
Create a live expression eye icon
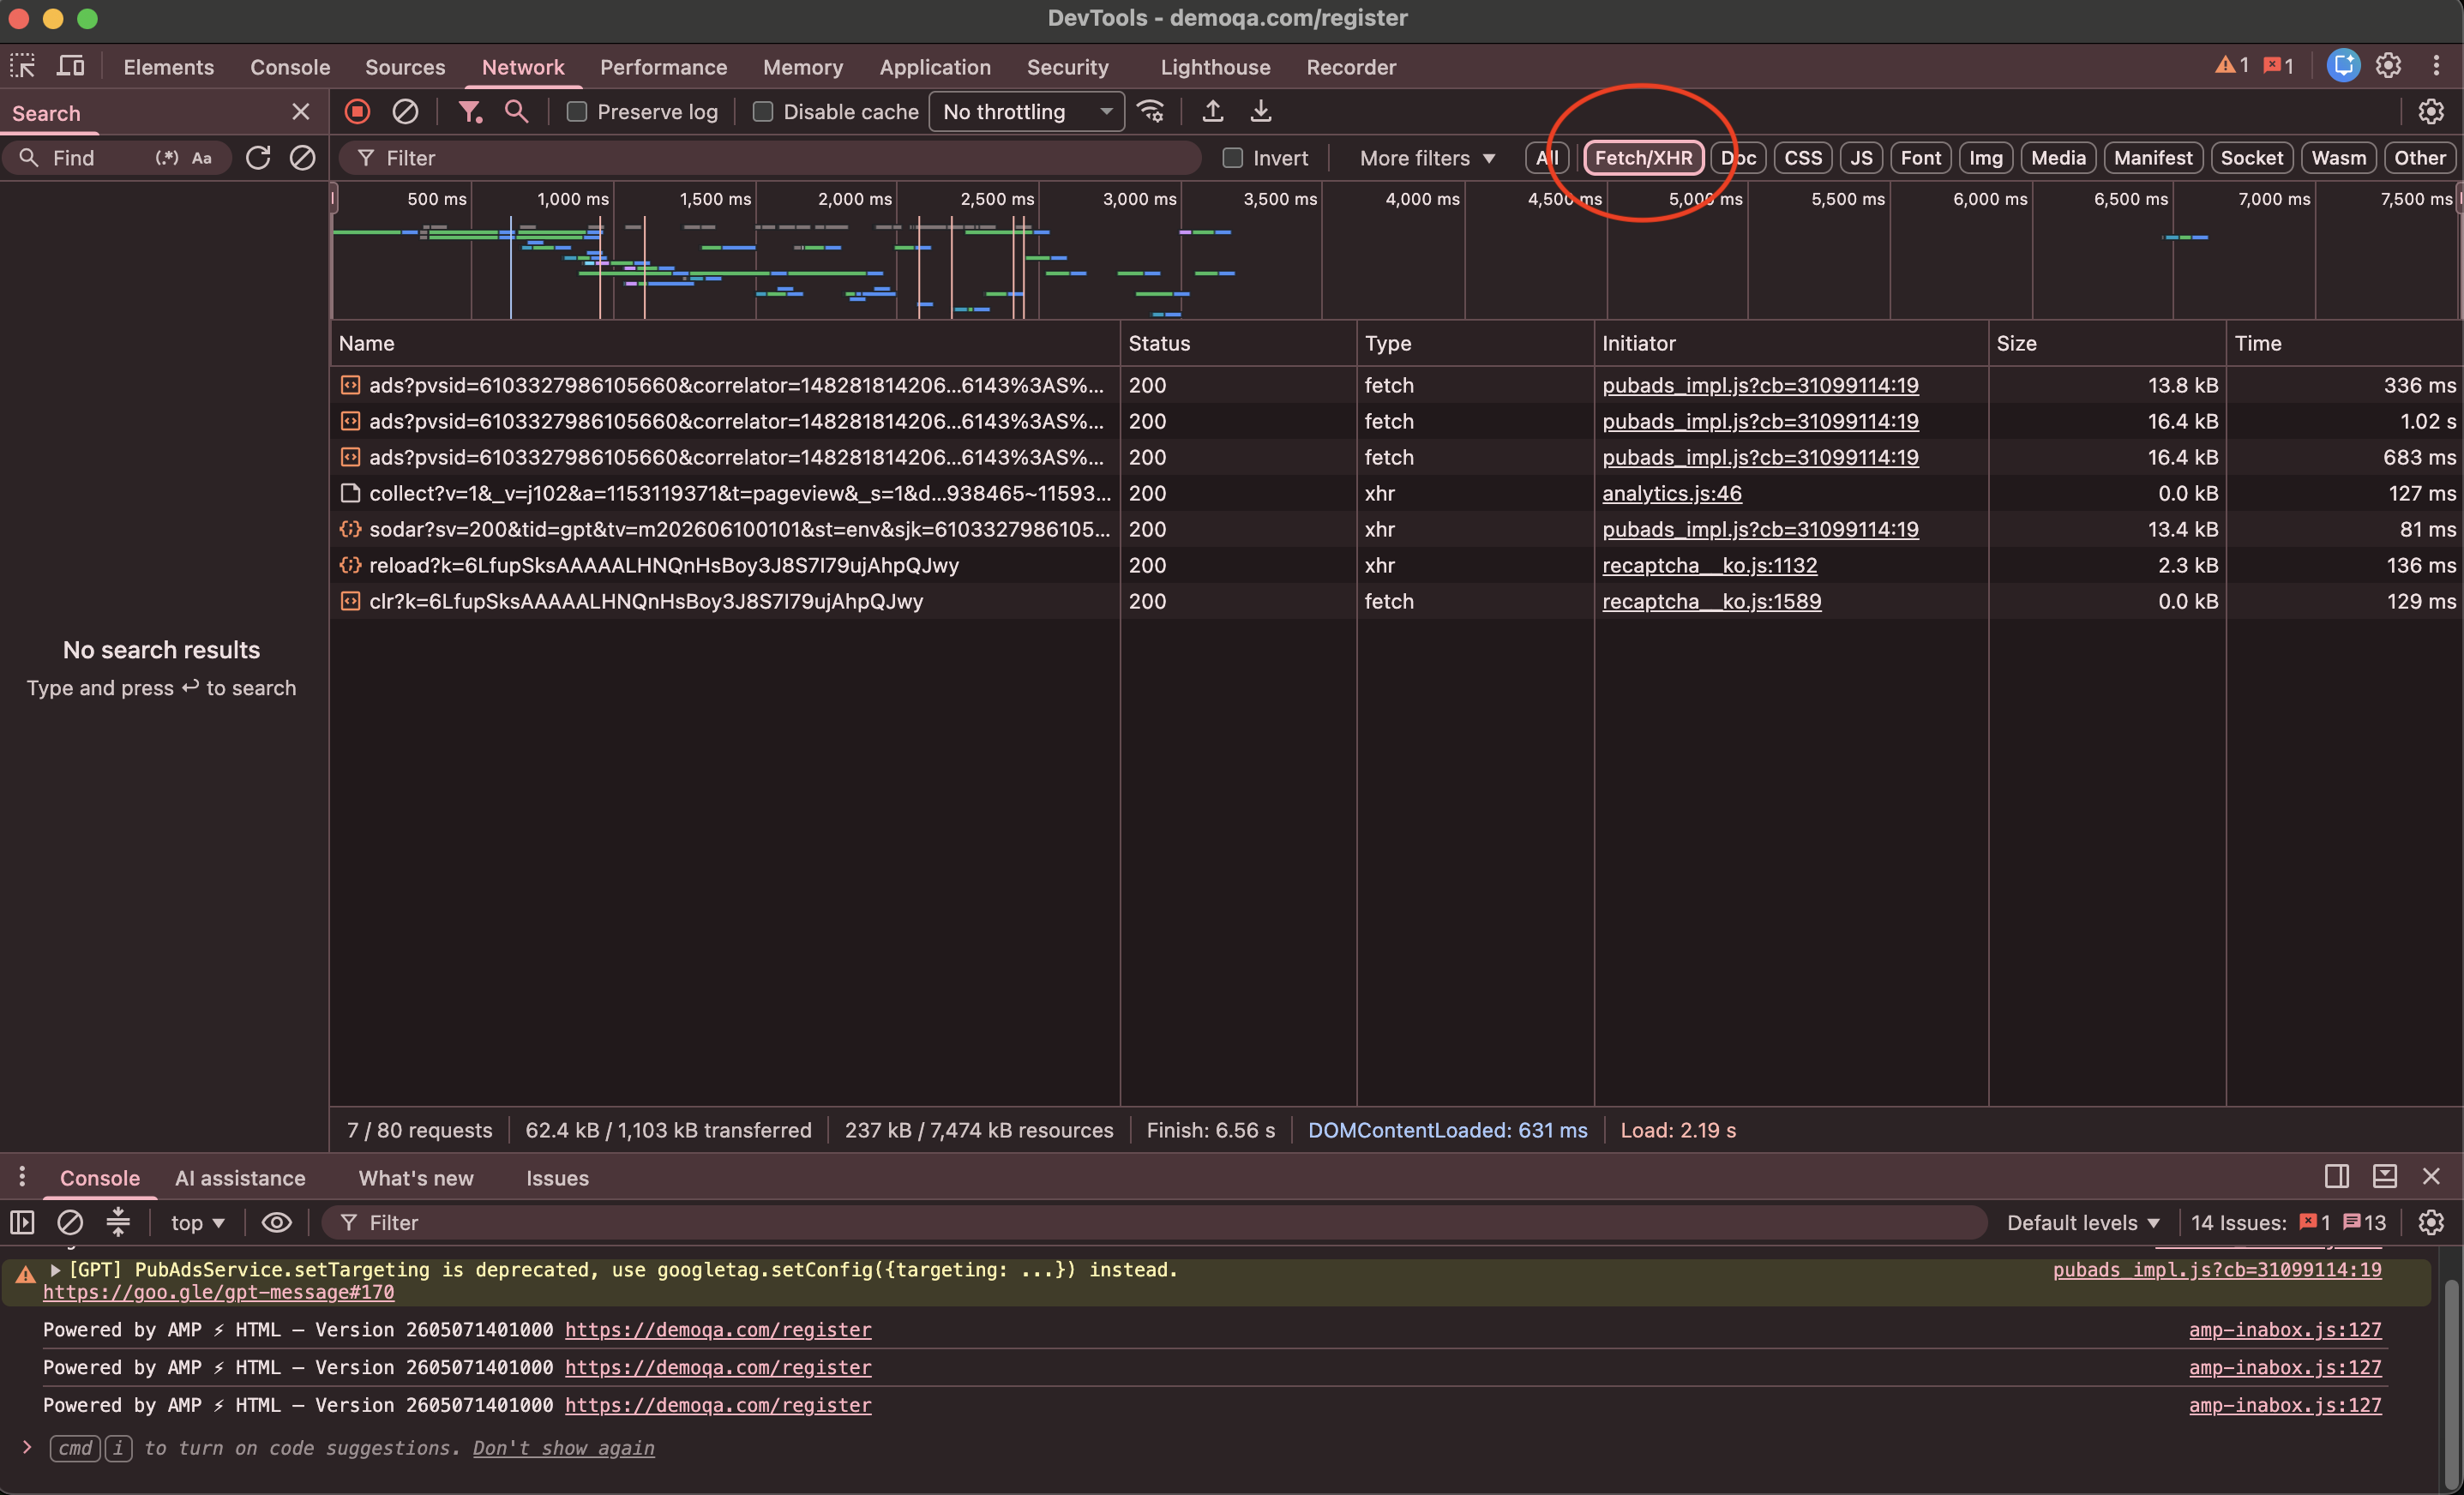[x=277, y=1222]
